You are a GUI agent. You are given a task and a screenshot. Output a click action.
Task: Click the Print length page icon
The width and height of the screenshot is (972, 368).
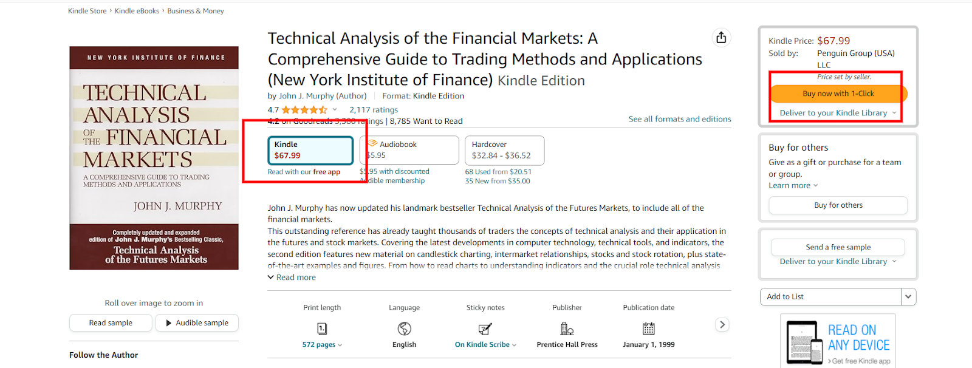[x=322, y=329]
